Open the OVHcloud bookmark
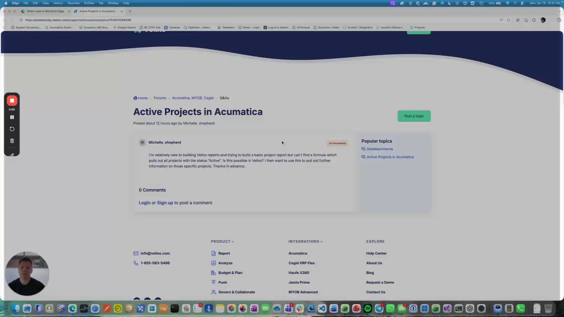This screenshot has width=564, height=317. tap(301, 27)
